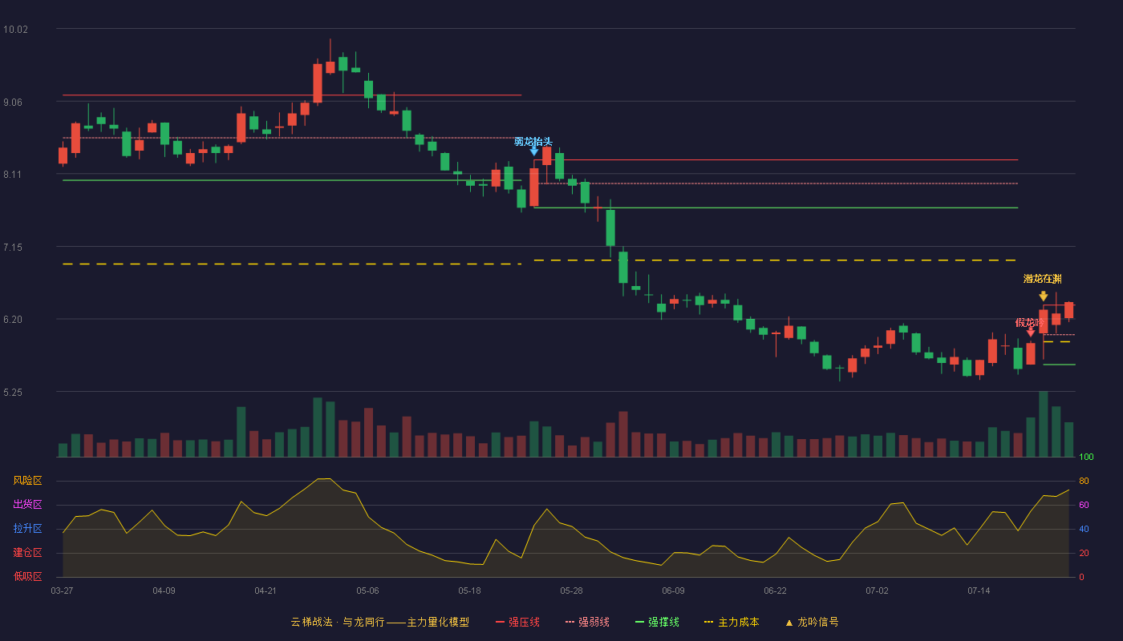This screenshot has height=641, width=1123.
Task: Click the 6.20 price axis label
Action: pos(13,320)
